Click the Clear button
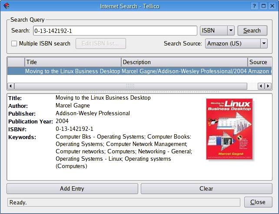This screenshot has width=279, height=214. 206,188
